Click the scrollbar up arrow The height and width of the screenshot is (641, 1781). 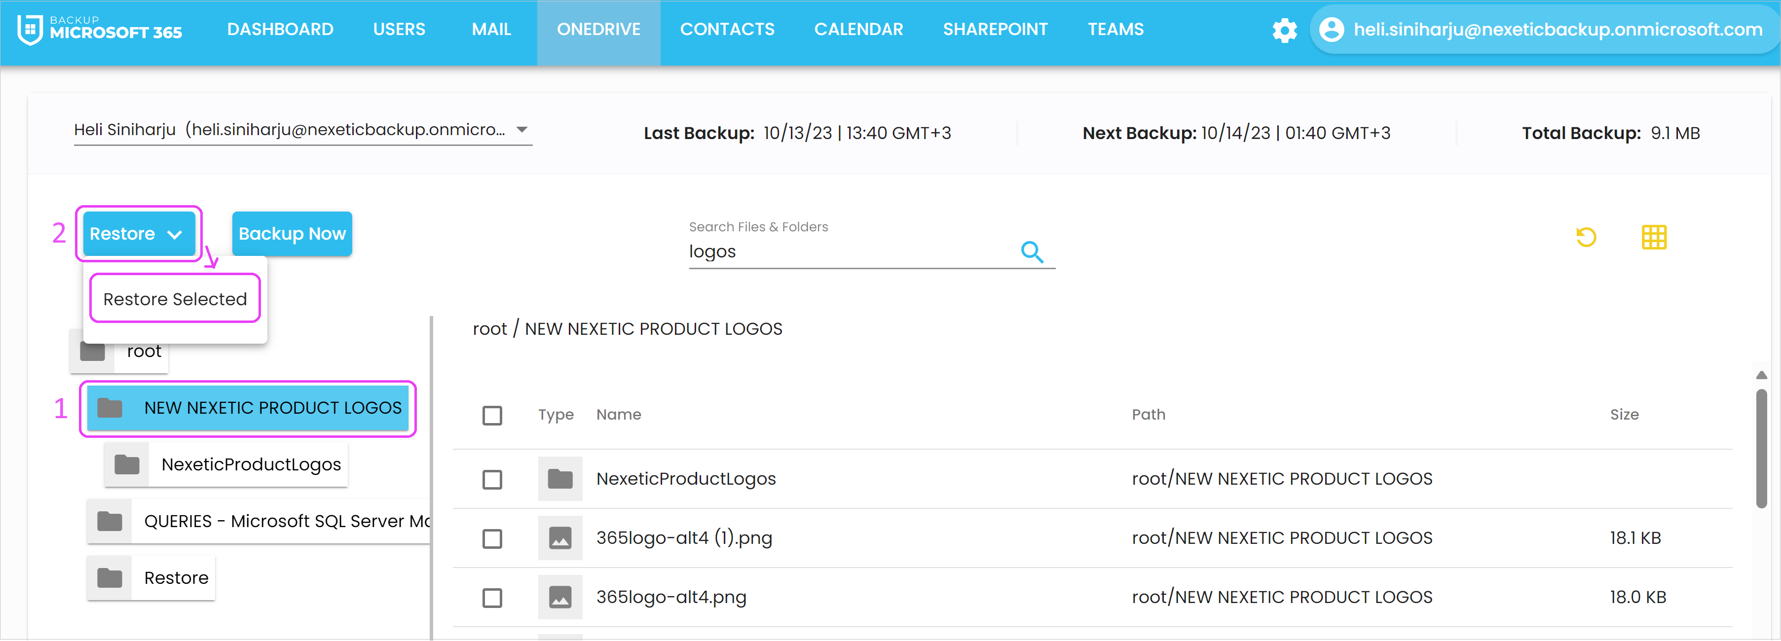1761,375
